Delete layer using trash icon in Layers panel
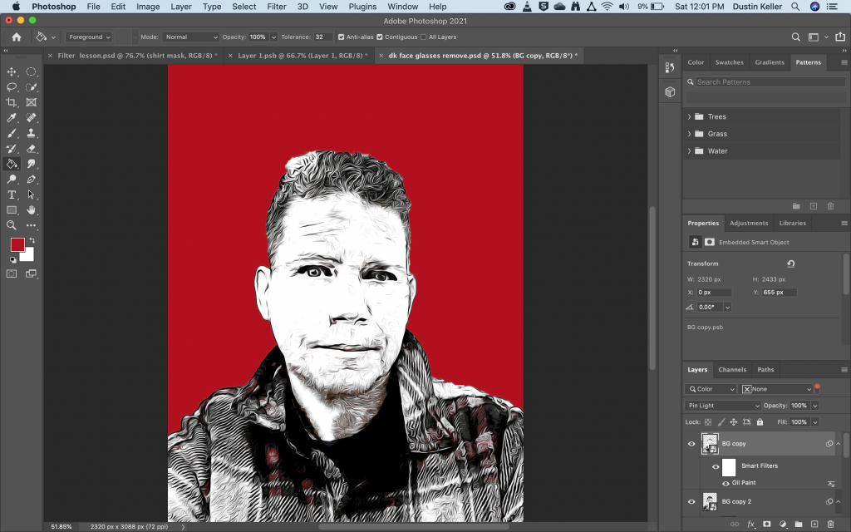This screenshot has height=532, width=851. 830,525
